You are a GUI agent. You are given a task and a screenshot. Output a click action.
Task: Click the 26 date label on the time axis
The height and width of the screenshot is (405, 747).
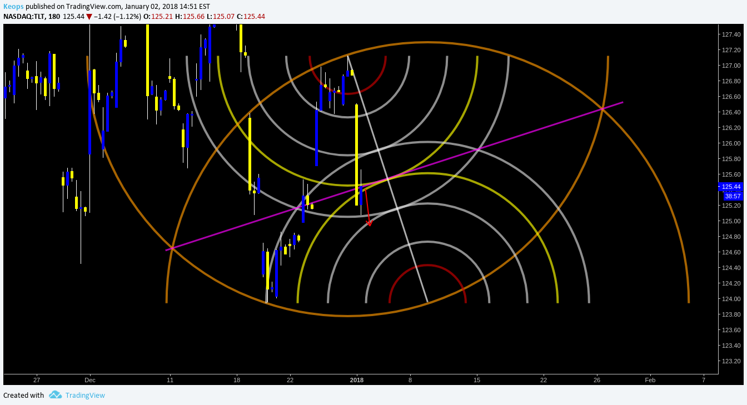tap(597, 381)
